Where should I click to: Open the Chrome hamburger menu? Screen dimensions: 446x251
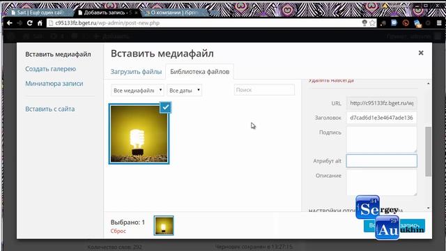click(x=439, y=23)
